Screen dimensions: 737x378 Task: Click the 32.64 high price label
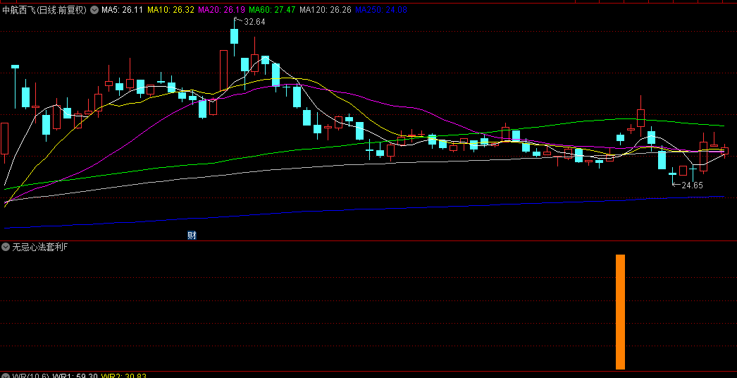click(x=255, y=22)
